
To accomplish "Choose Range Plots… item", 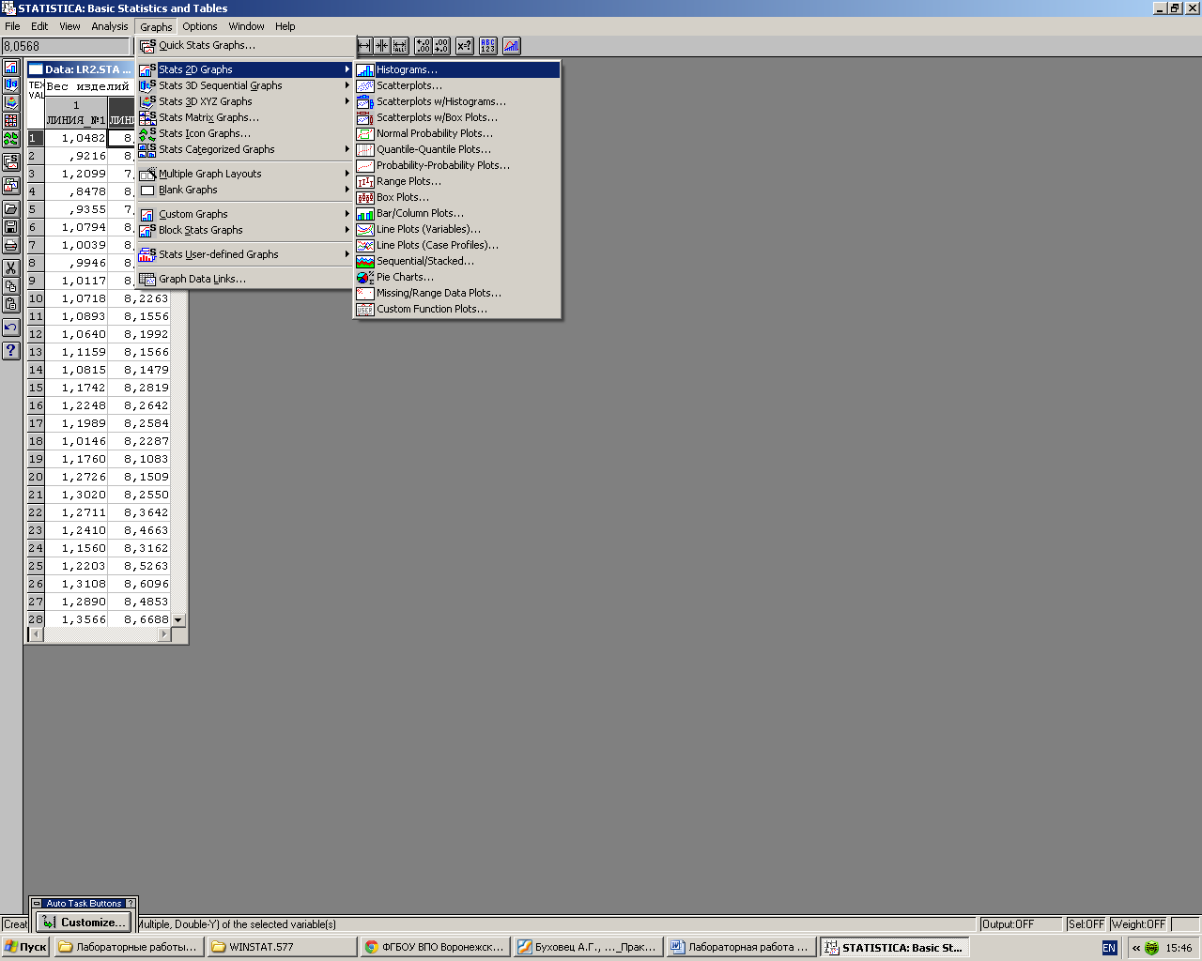I will pos(457,181).
